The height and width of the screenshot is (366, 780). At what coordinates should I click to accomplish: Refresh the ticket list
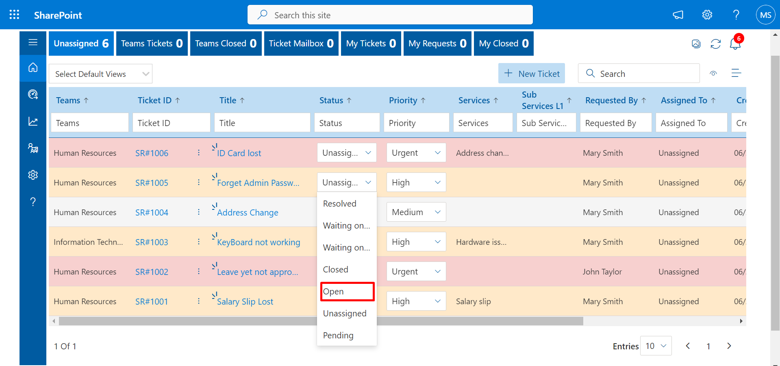click(716, 44)
